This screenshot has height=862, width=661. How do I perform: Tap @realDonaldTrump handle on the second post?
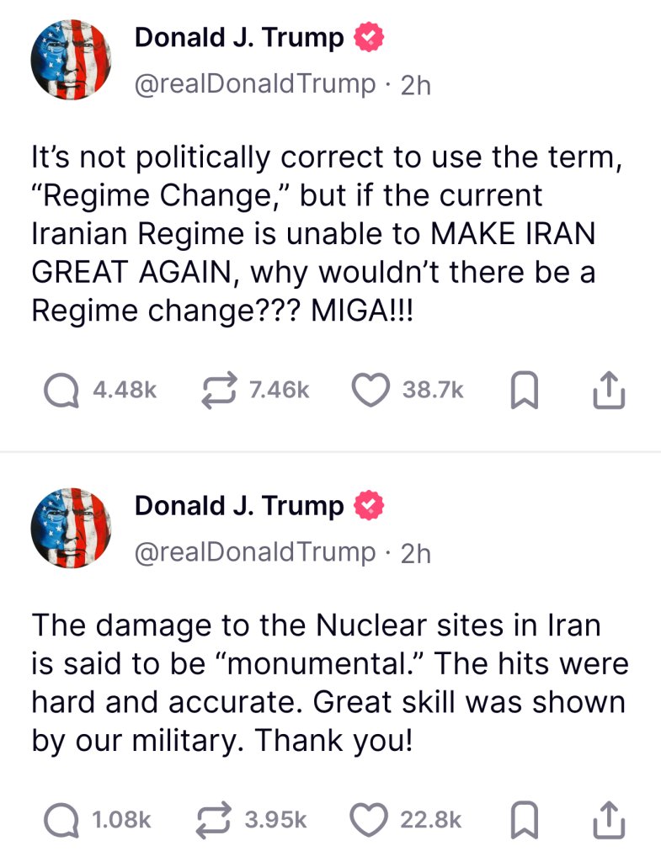click(x=255, y=552)
